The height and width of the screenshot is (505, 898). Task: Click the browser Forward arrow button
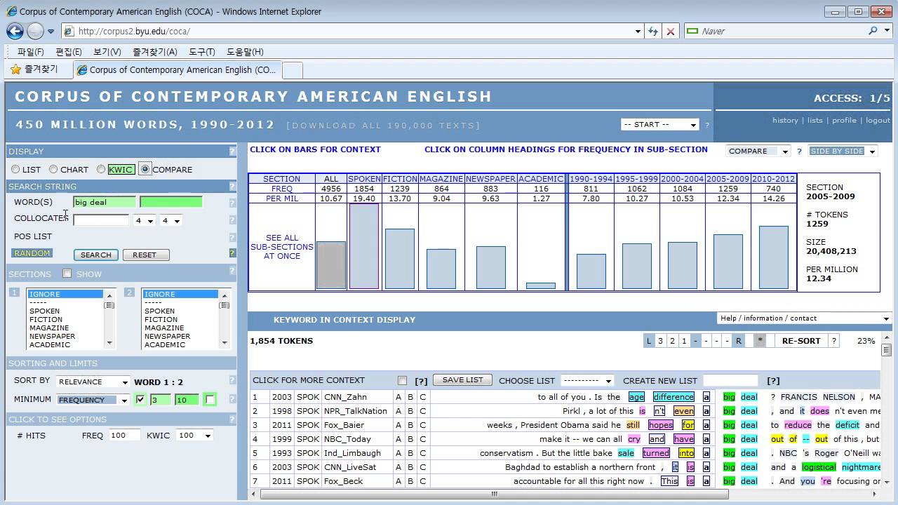35,31
